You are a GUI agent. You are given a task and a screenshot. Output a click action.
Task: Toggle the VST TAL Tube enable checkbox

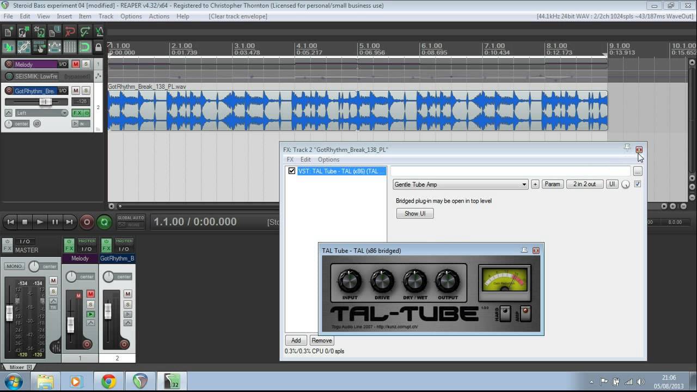coord(292,171)
